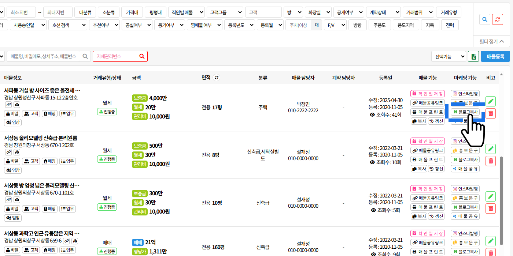Edit 사파동 listing with green pencil icon
This screenshot has height=256, width=513.
point(491,101)
